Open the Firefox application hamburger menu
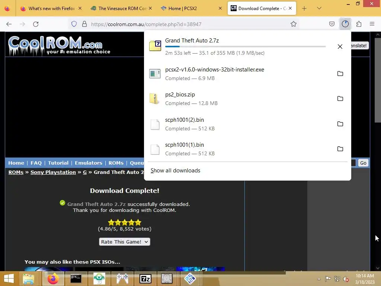Image resolution: width=381 pixels, height=286 pixels. coord(372,24)
